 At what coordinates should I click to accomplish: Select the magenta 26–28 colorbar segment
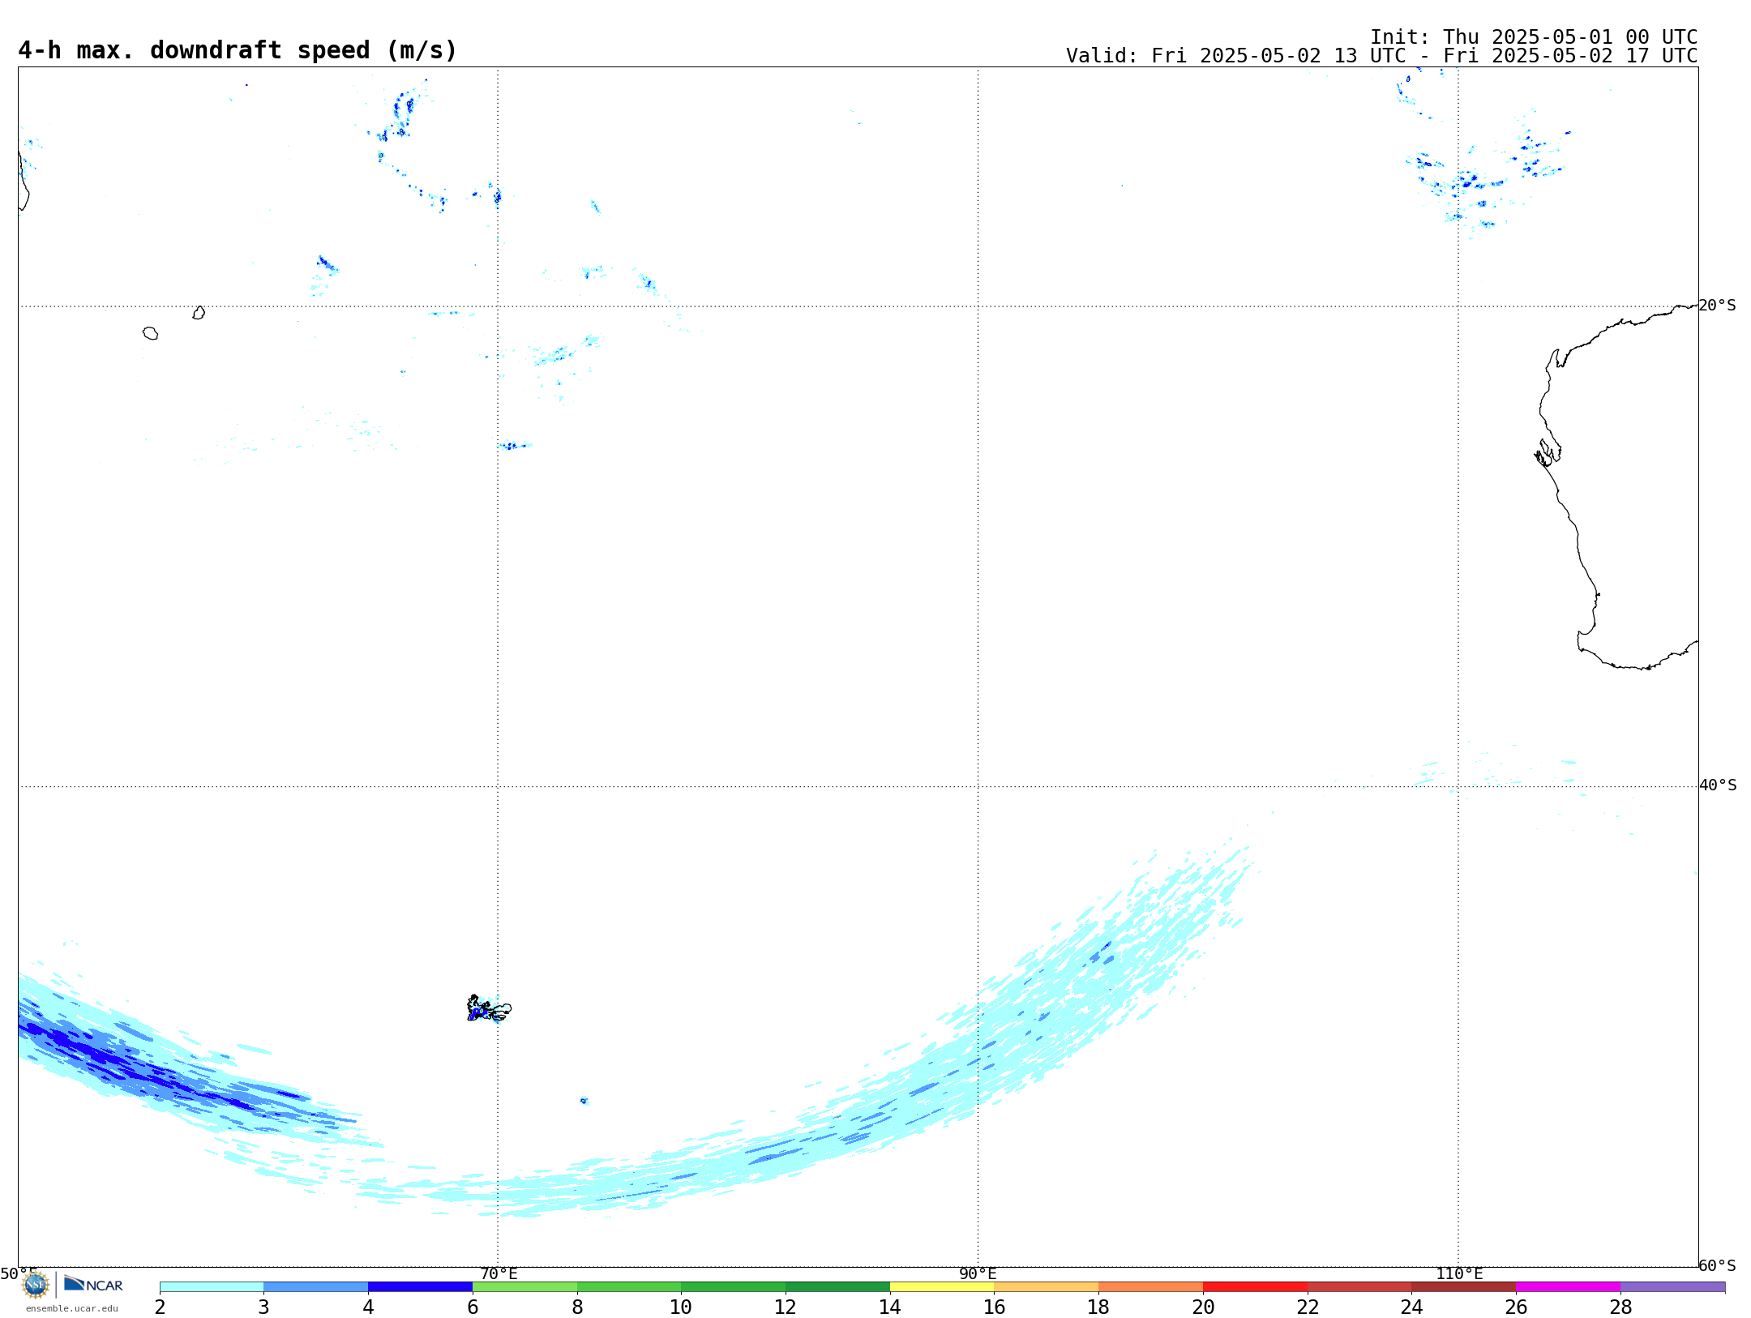point(1568,1287)
